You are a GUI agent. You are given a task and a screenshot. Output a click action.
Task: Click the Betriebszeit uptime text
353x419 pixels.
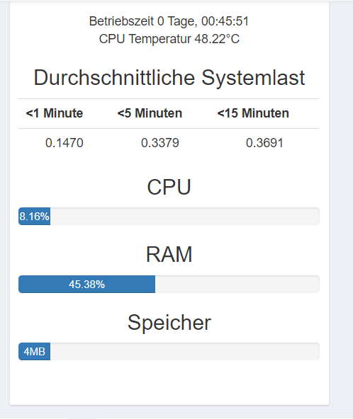click(x=169, y=21)
